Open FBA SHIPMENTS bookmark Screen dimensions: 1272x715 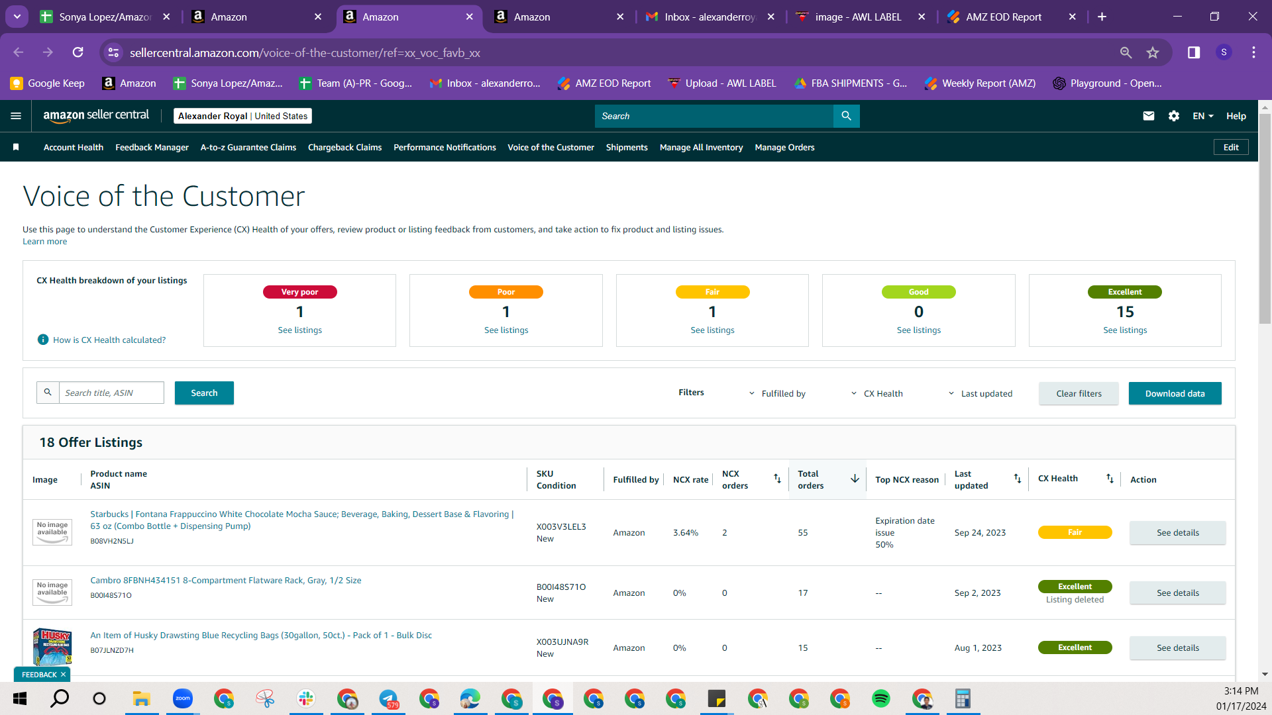[851, 83]
